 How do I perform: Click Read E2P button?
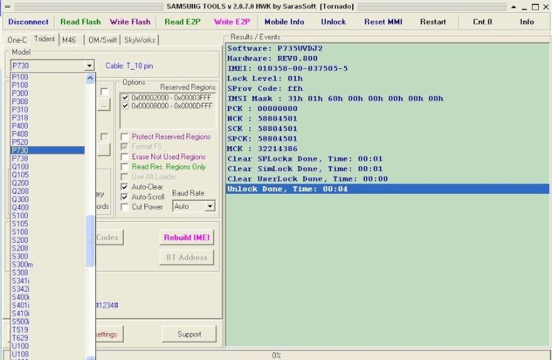[182, 22]
